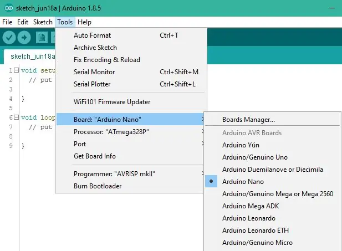Viewport: 342px width, 251px height.
Task: Select Auto Format from Tools menu
Action: click(x=131, y=35)
